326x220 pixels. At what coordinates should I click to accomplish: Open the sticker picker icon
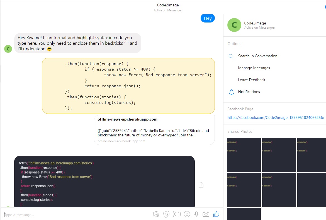click(x=166, y=214)
